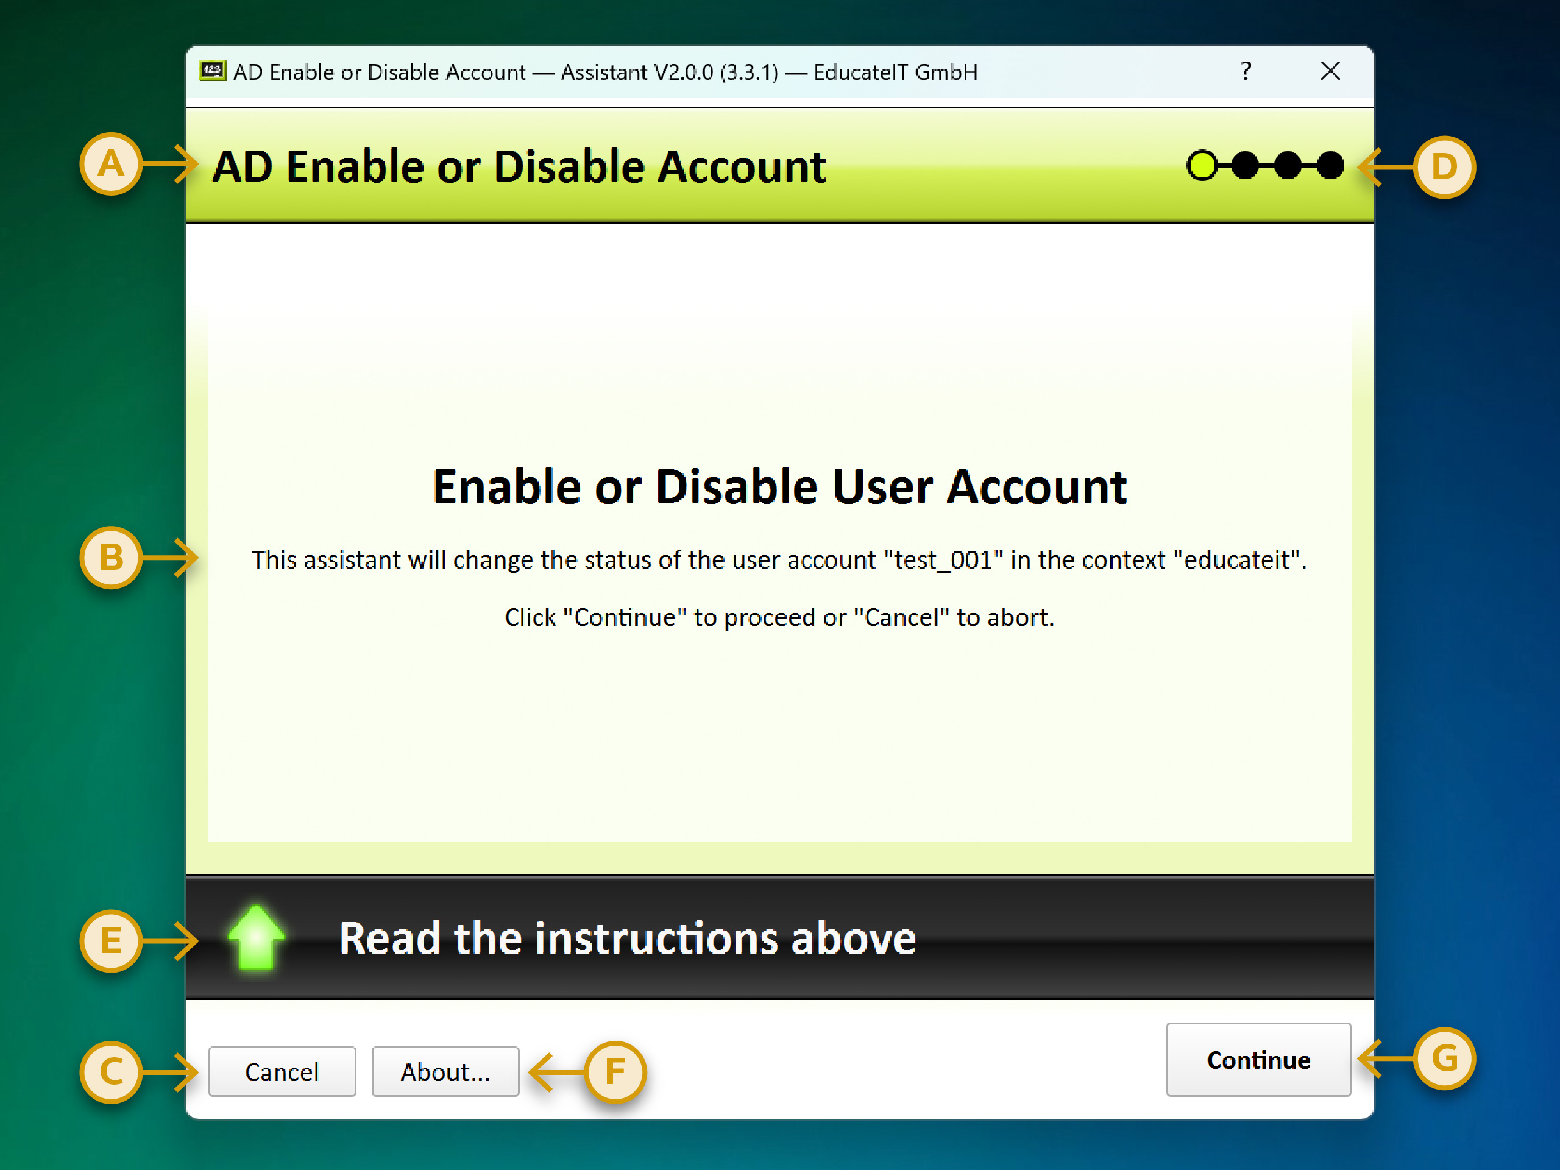Click the question mark help button
The width and height of the screenshot is (1560, 1170).
[x=1246, y=71]
